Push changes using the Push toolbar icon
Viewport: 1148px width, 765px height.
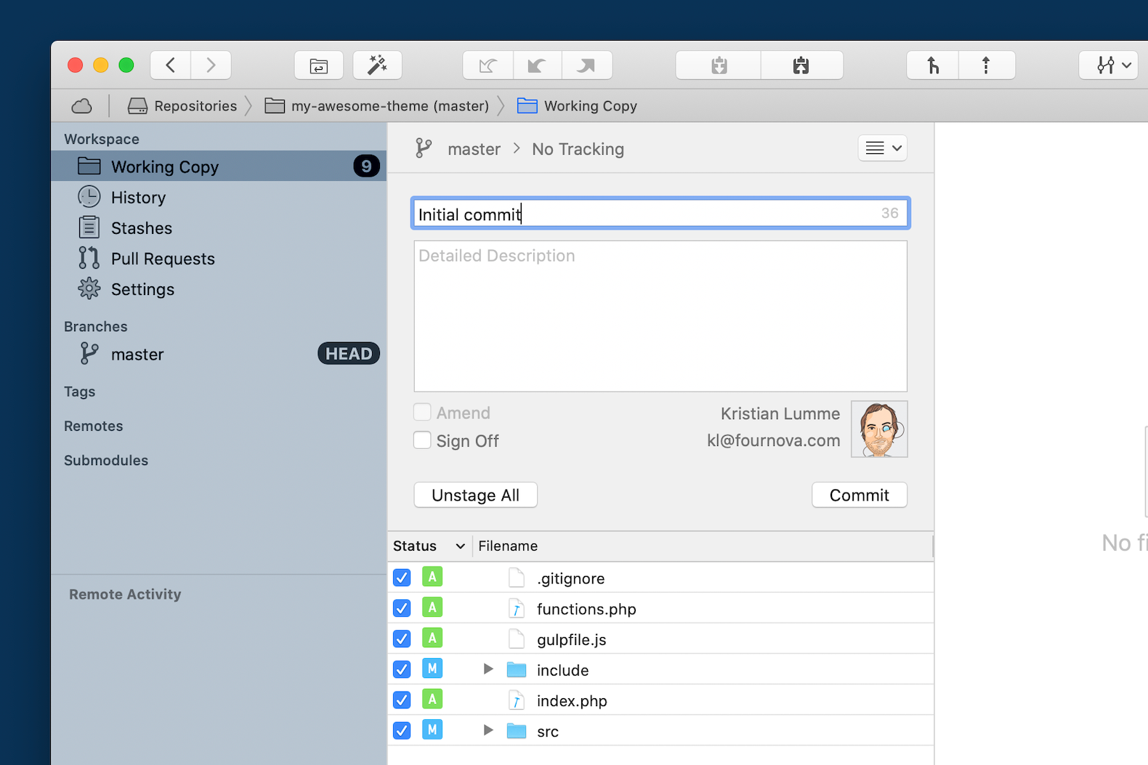click(x=586, y=65)
